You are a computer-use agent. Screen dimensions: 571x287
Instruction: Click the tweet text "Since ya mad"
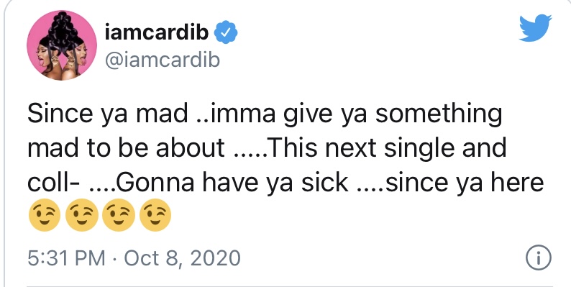107,114
